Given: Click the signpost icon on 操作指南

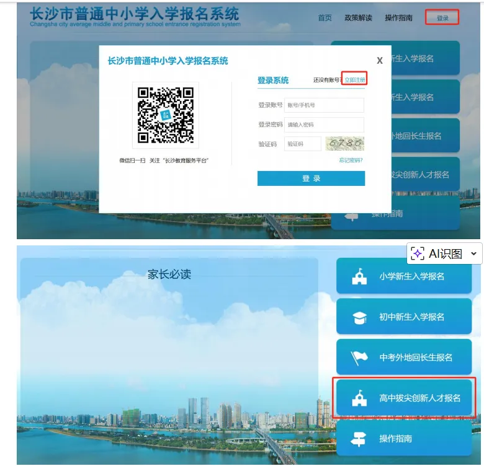Looking at the screenshot, I should click(x=359, y=439).
